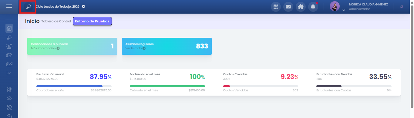Click the MONICA CLAUDIA GIMENEZ user name
The height and width of the screenshot is (118, 414).
pyautogui.click(x=368, y=4)
